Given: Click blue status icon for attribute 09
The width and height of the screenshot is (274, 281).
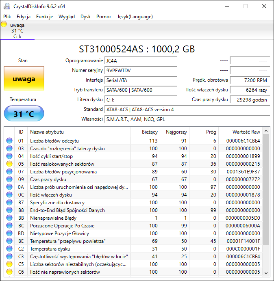Looking at the screenshot, I should [x=9, y=179].
